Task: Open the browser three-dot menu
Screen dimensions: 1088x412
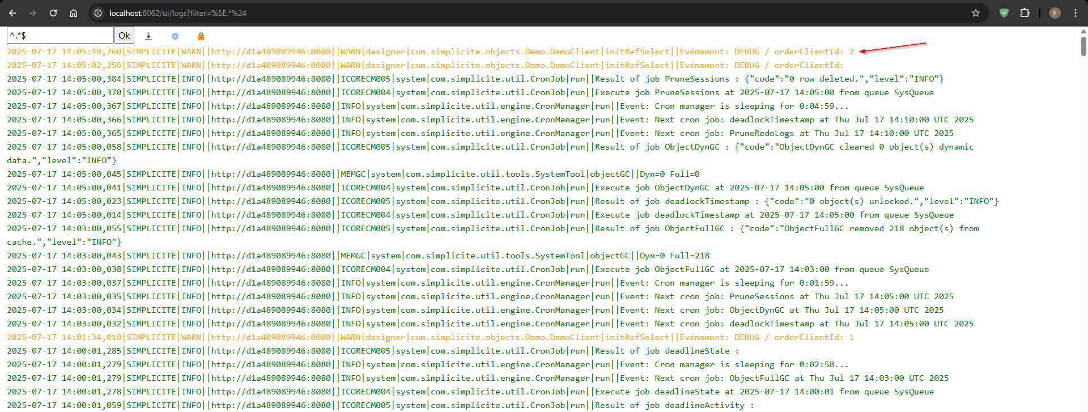Action: click(1076, 13)
